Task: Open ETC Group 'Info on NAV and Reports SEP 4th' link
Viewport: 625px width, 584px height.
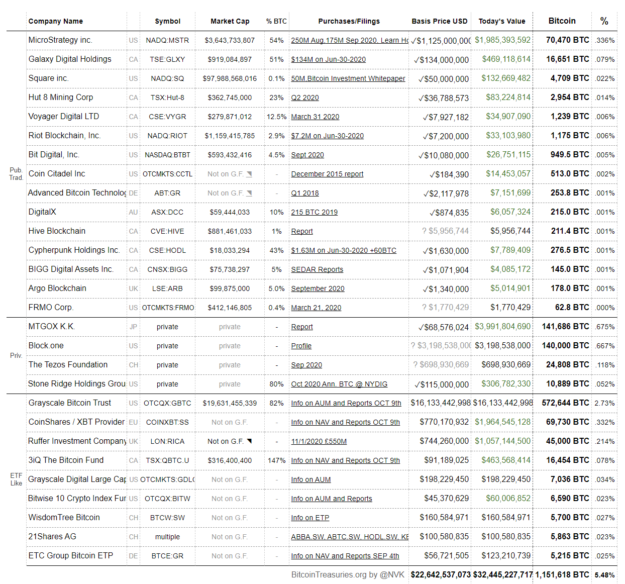Action: tap(345, 556)
